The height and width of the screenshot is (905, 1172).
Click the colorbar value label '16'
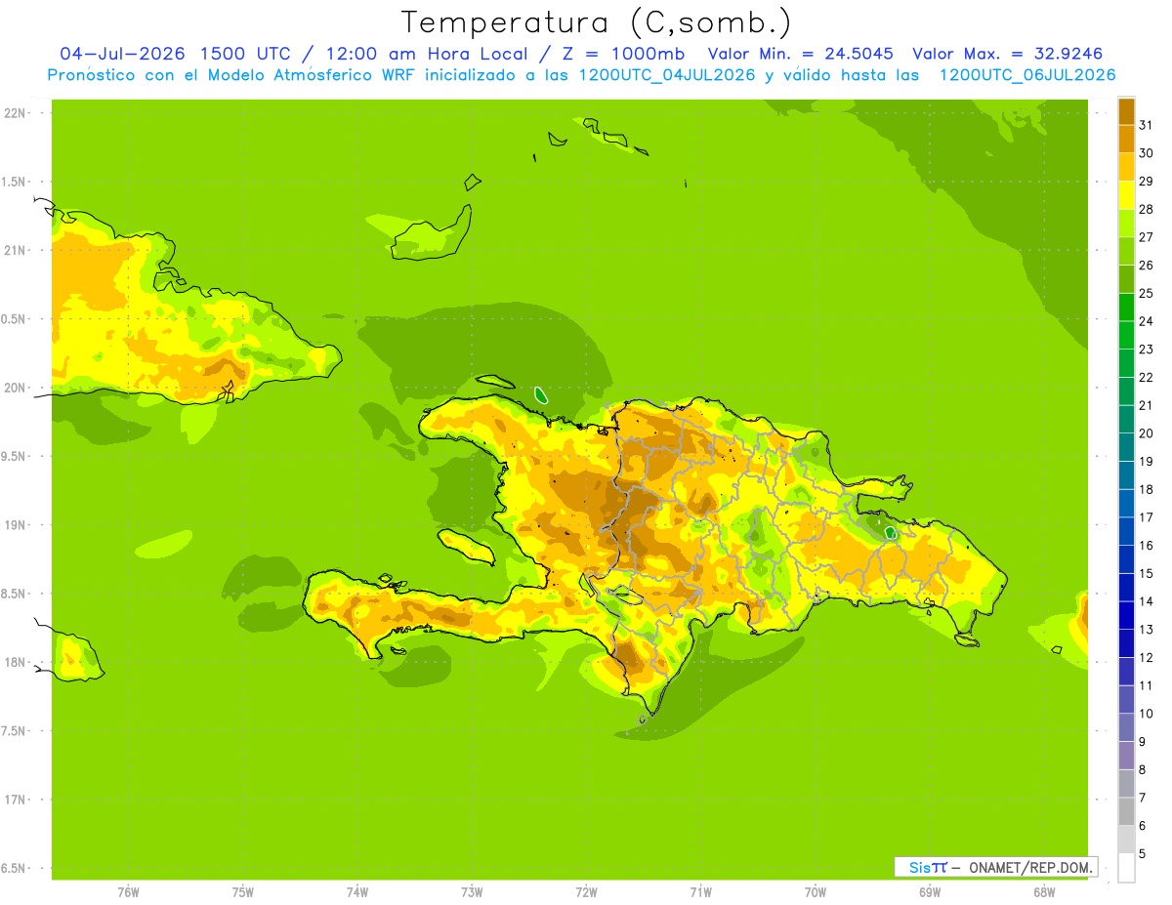1146,545
